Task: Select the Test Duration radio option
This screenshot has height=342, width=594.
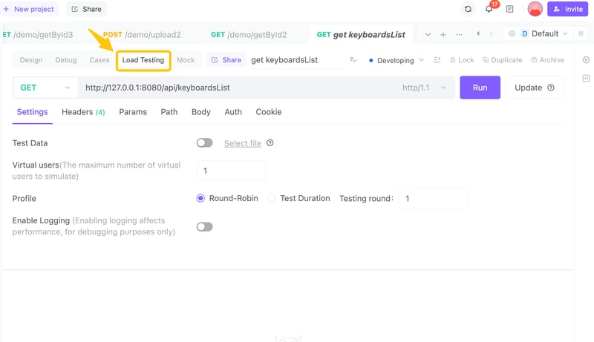Action: click(272, 199)
